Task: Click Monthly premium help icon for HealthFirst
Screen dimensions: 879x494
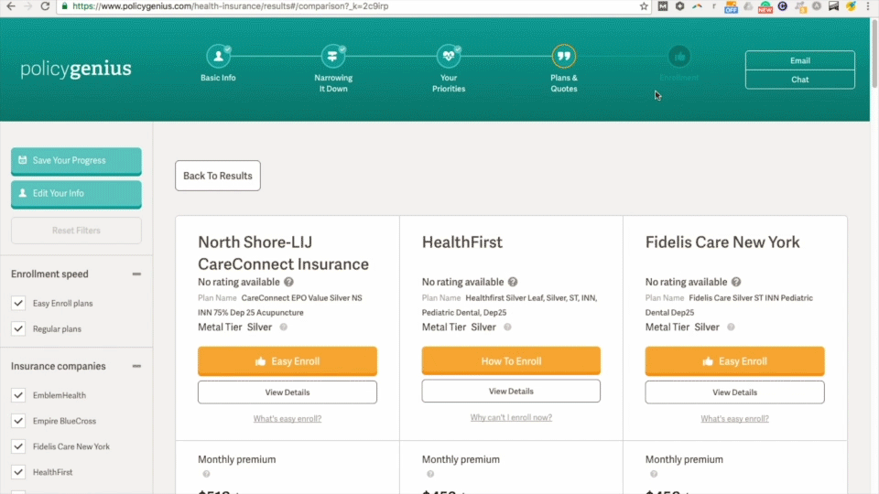Action: tap(430, 474)
